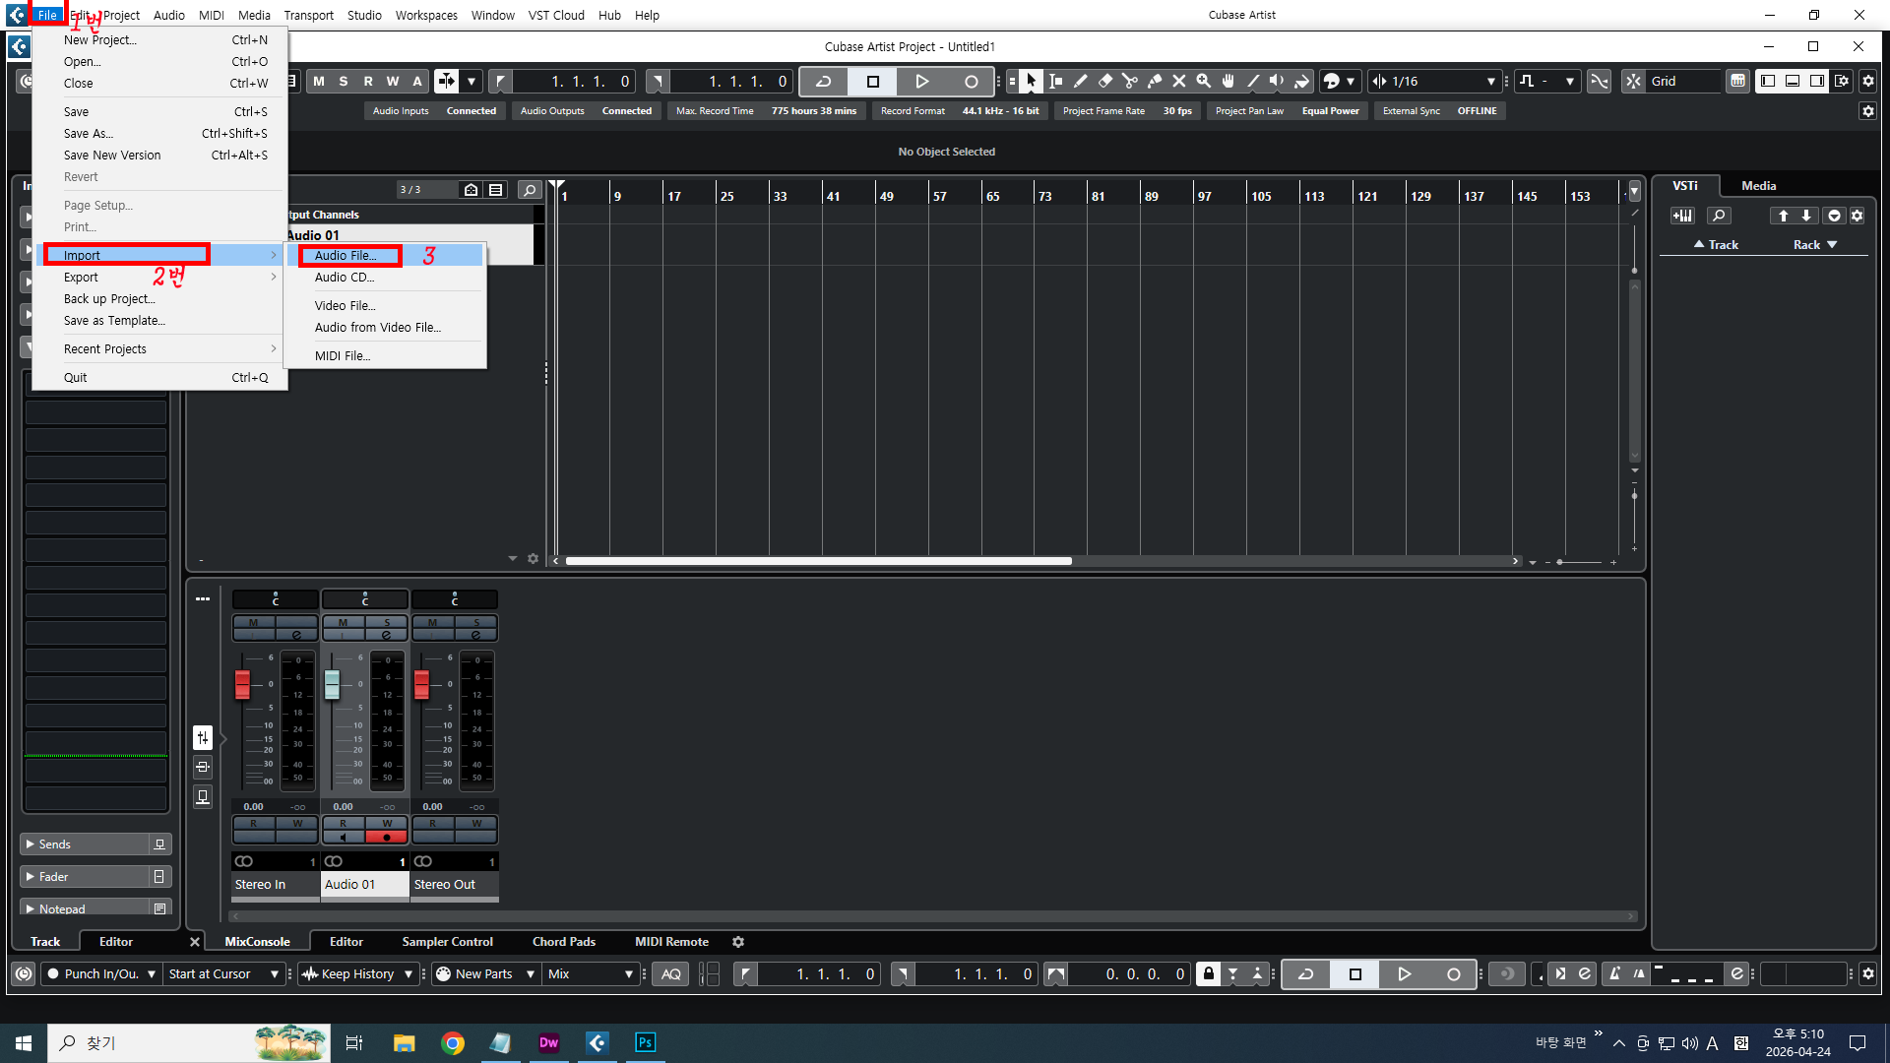The width and height of the screenshot is (1890, 1063).
Task: Open the Audio 01 channel edit settings
Action: point(386,635)
